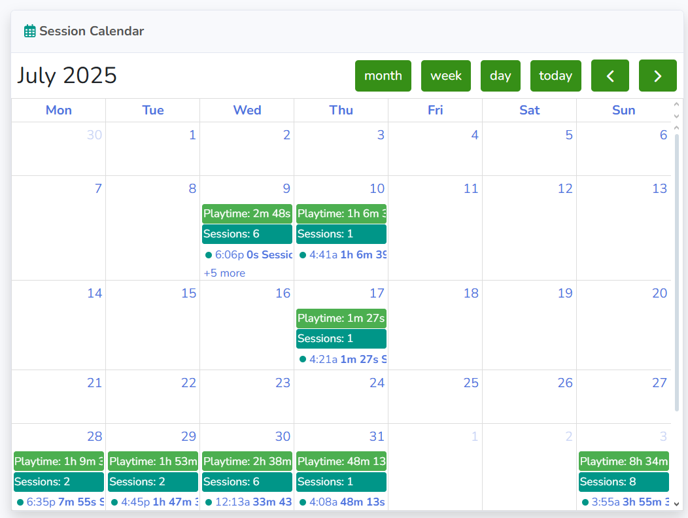Switch to day view
This screenshot has width=688, height=518.
point(500,76)
